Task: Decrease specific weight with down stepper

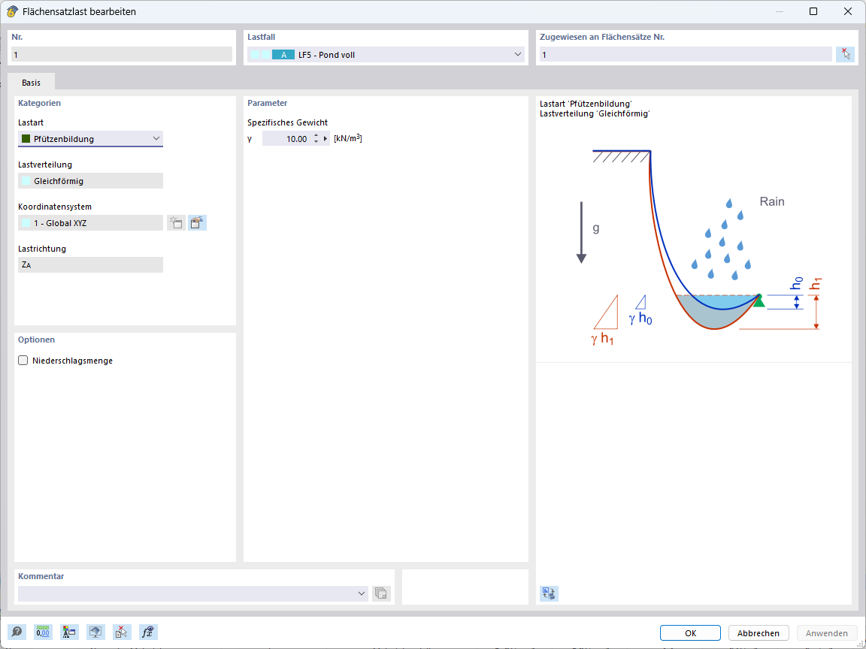Action: [316, 142]
